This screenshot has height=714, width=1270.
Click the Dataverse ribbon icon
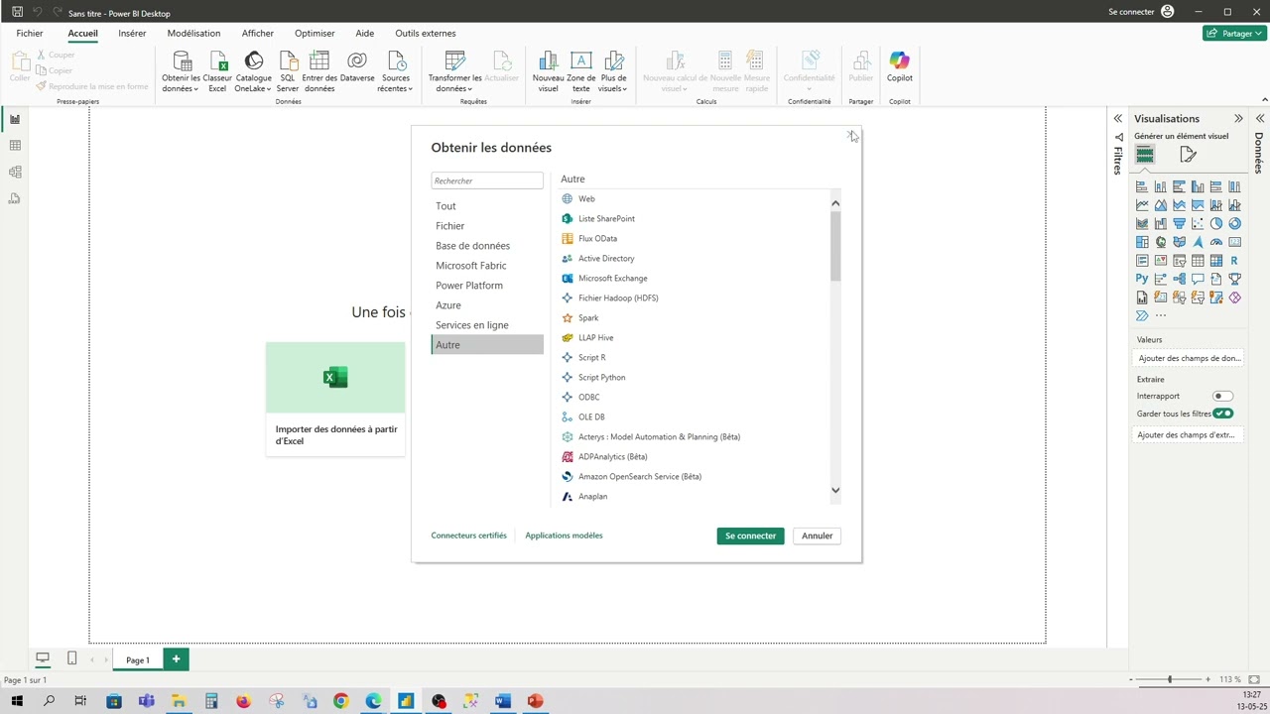(357, 67)
